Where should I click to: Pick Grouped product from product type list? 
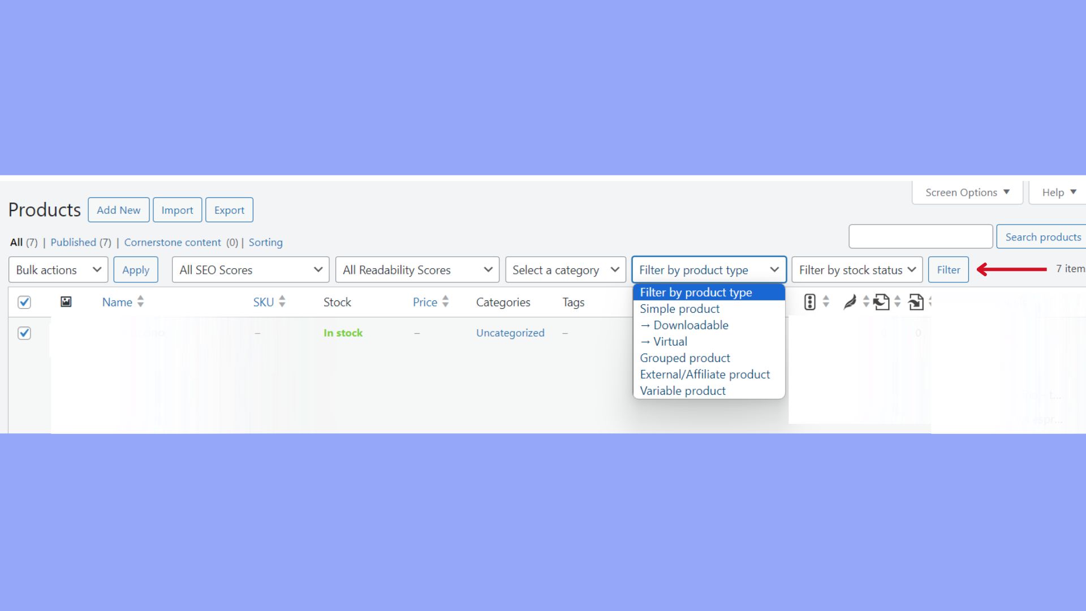pyautogui.click(x=685, y=358)
